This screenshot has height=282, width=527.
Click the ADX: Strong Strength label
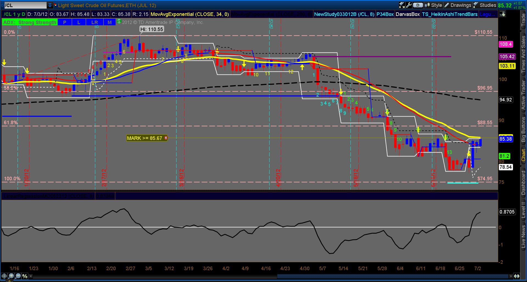click(30, 22)
